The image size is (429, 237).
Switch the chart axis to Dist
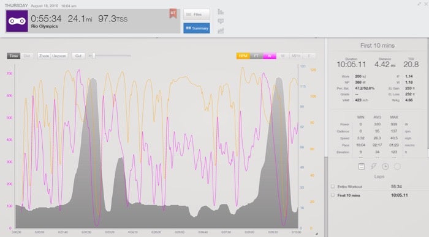coord(27,56)
